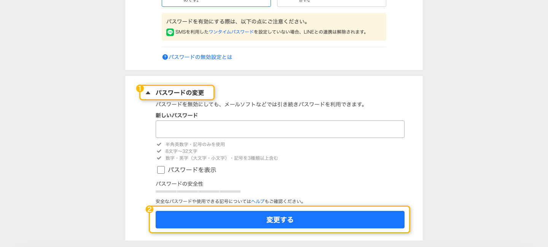
Task: Open the ワンタイムパスワード link
Action: (x=231, y=32)
